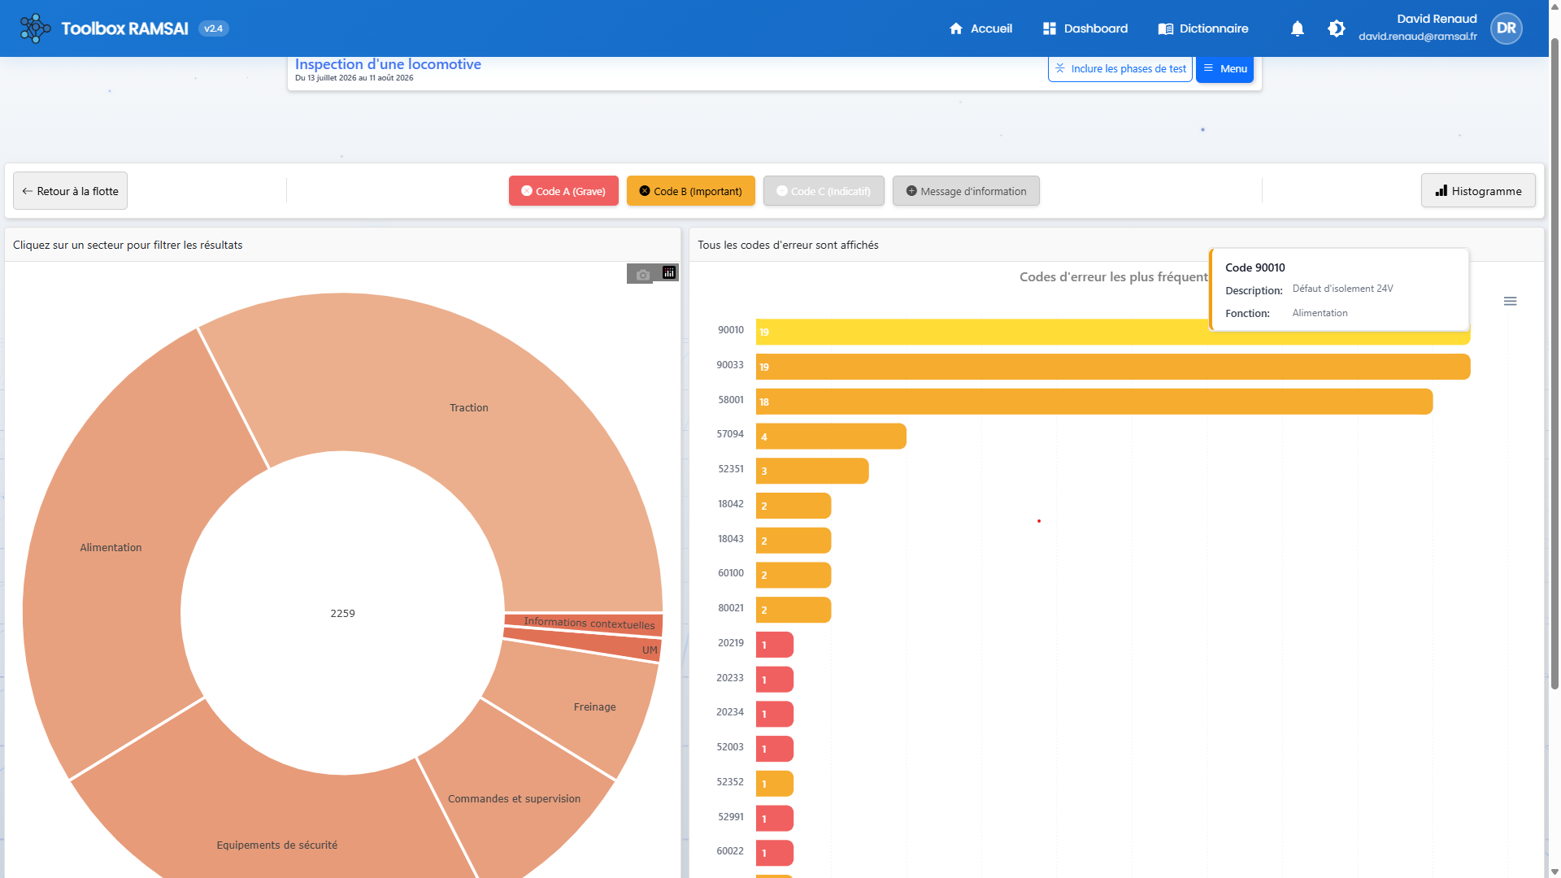Image resolution: width=1561 pixels, height=878 pixels.
Task: Open the blue Menu button
Action: tap(1225, 69)
